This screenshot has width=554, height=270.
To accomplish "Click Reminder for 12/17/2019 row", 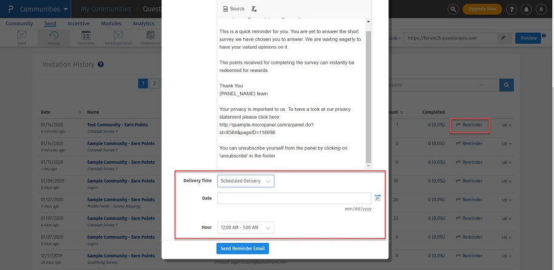I will [x=469, y=256].
